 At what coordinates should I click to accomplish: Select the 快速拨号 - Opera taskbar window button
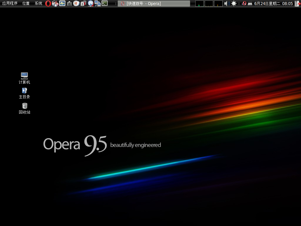point(154,4)
